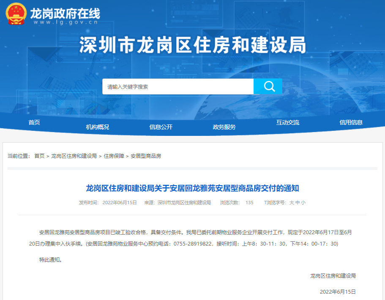Click the article title about 安居回龙雅苑
The height and width of the screenshot is (300, 385).
[x=192, y=188]
